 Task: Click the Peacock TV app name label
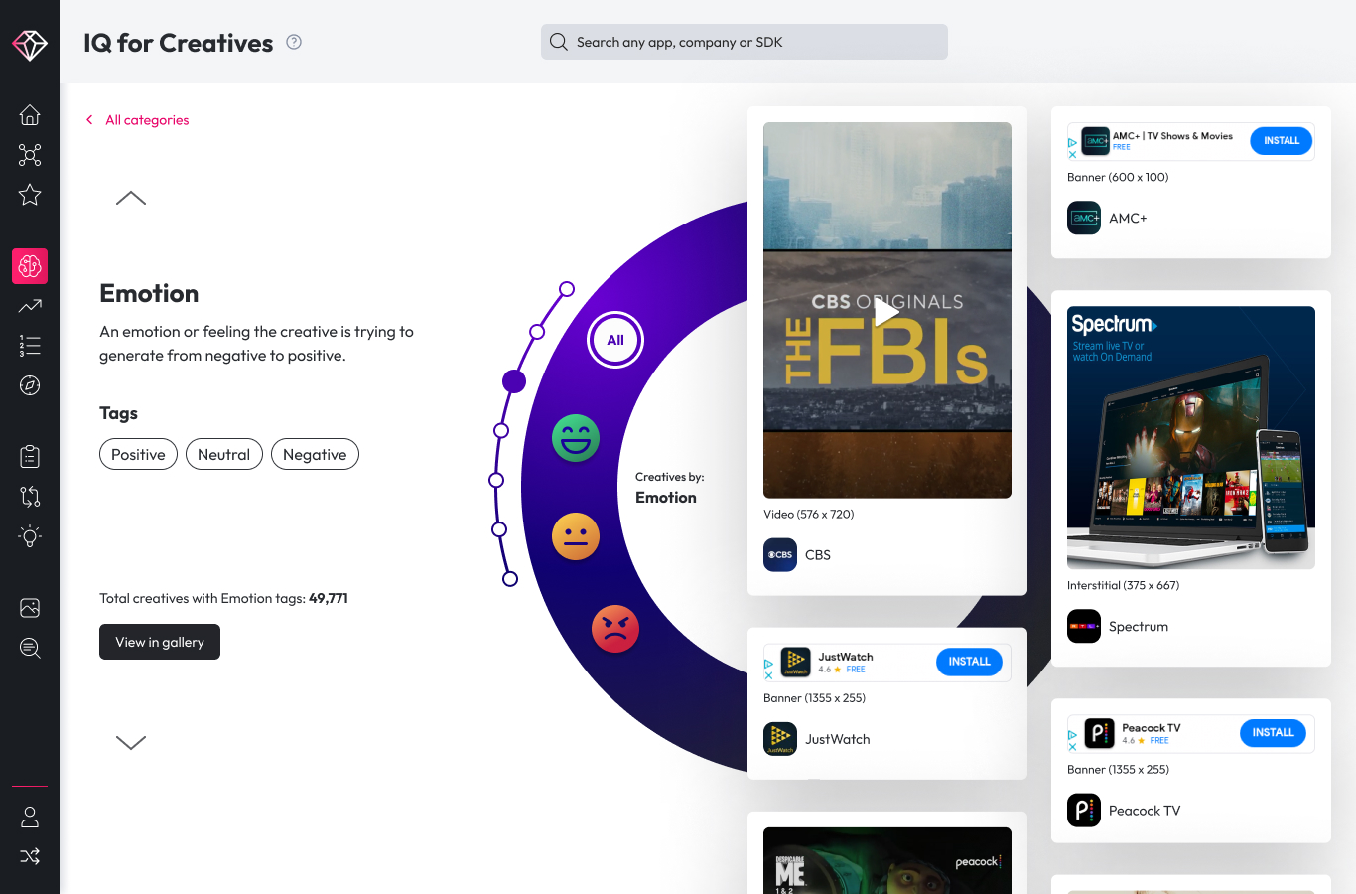pos(1145,812)
